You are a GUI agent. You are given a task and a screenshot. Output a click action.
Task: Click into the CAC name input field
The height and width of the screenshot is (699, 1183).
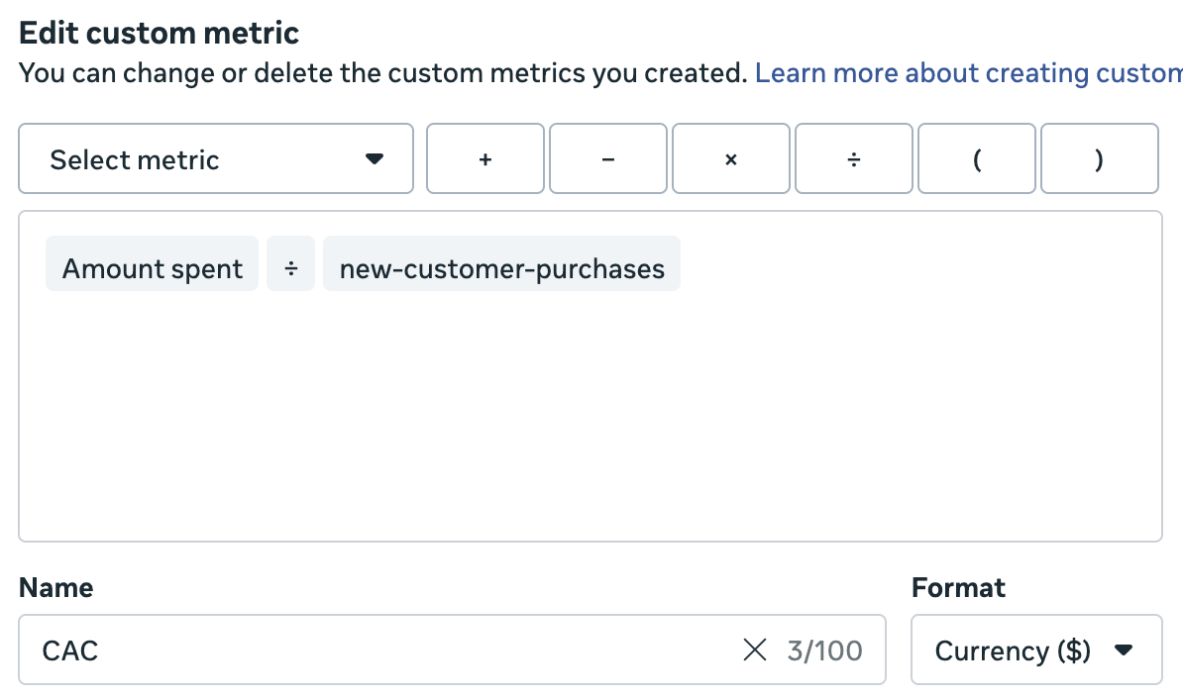point(376,650)
